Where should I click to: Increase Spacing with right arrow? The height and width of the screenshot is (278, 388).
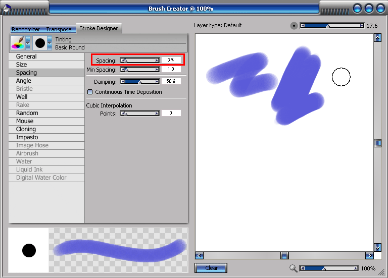click(x=157, y=61)
